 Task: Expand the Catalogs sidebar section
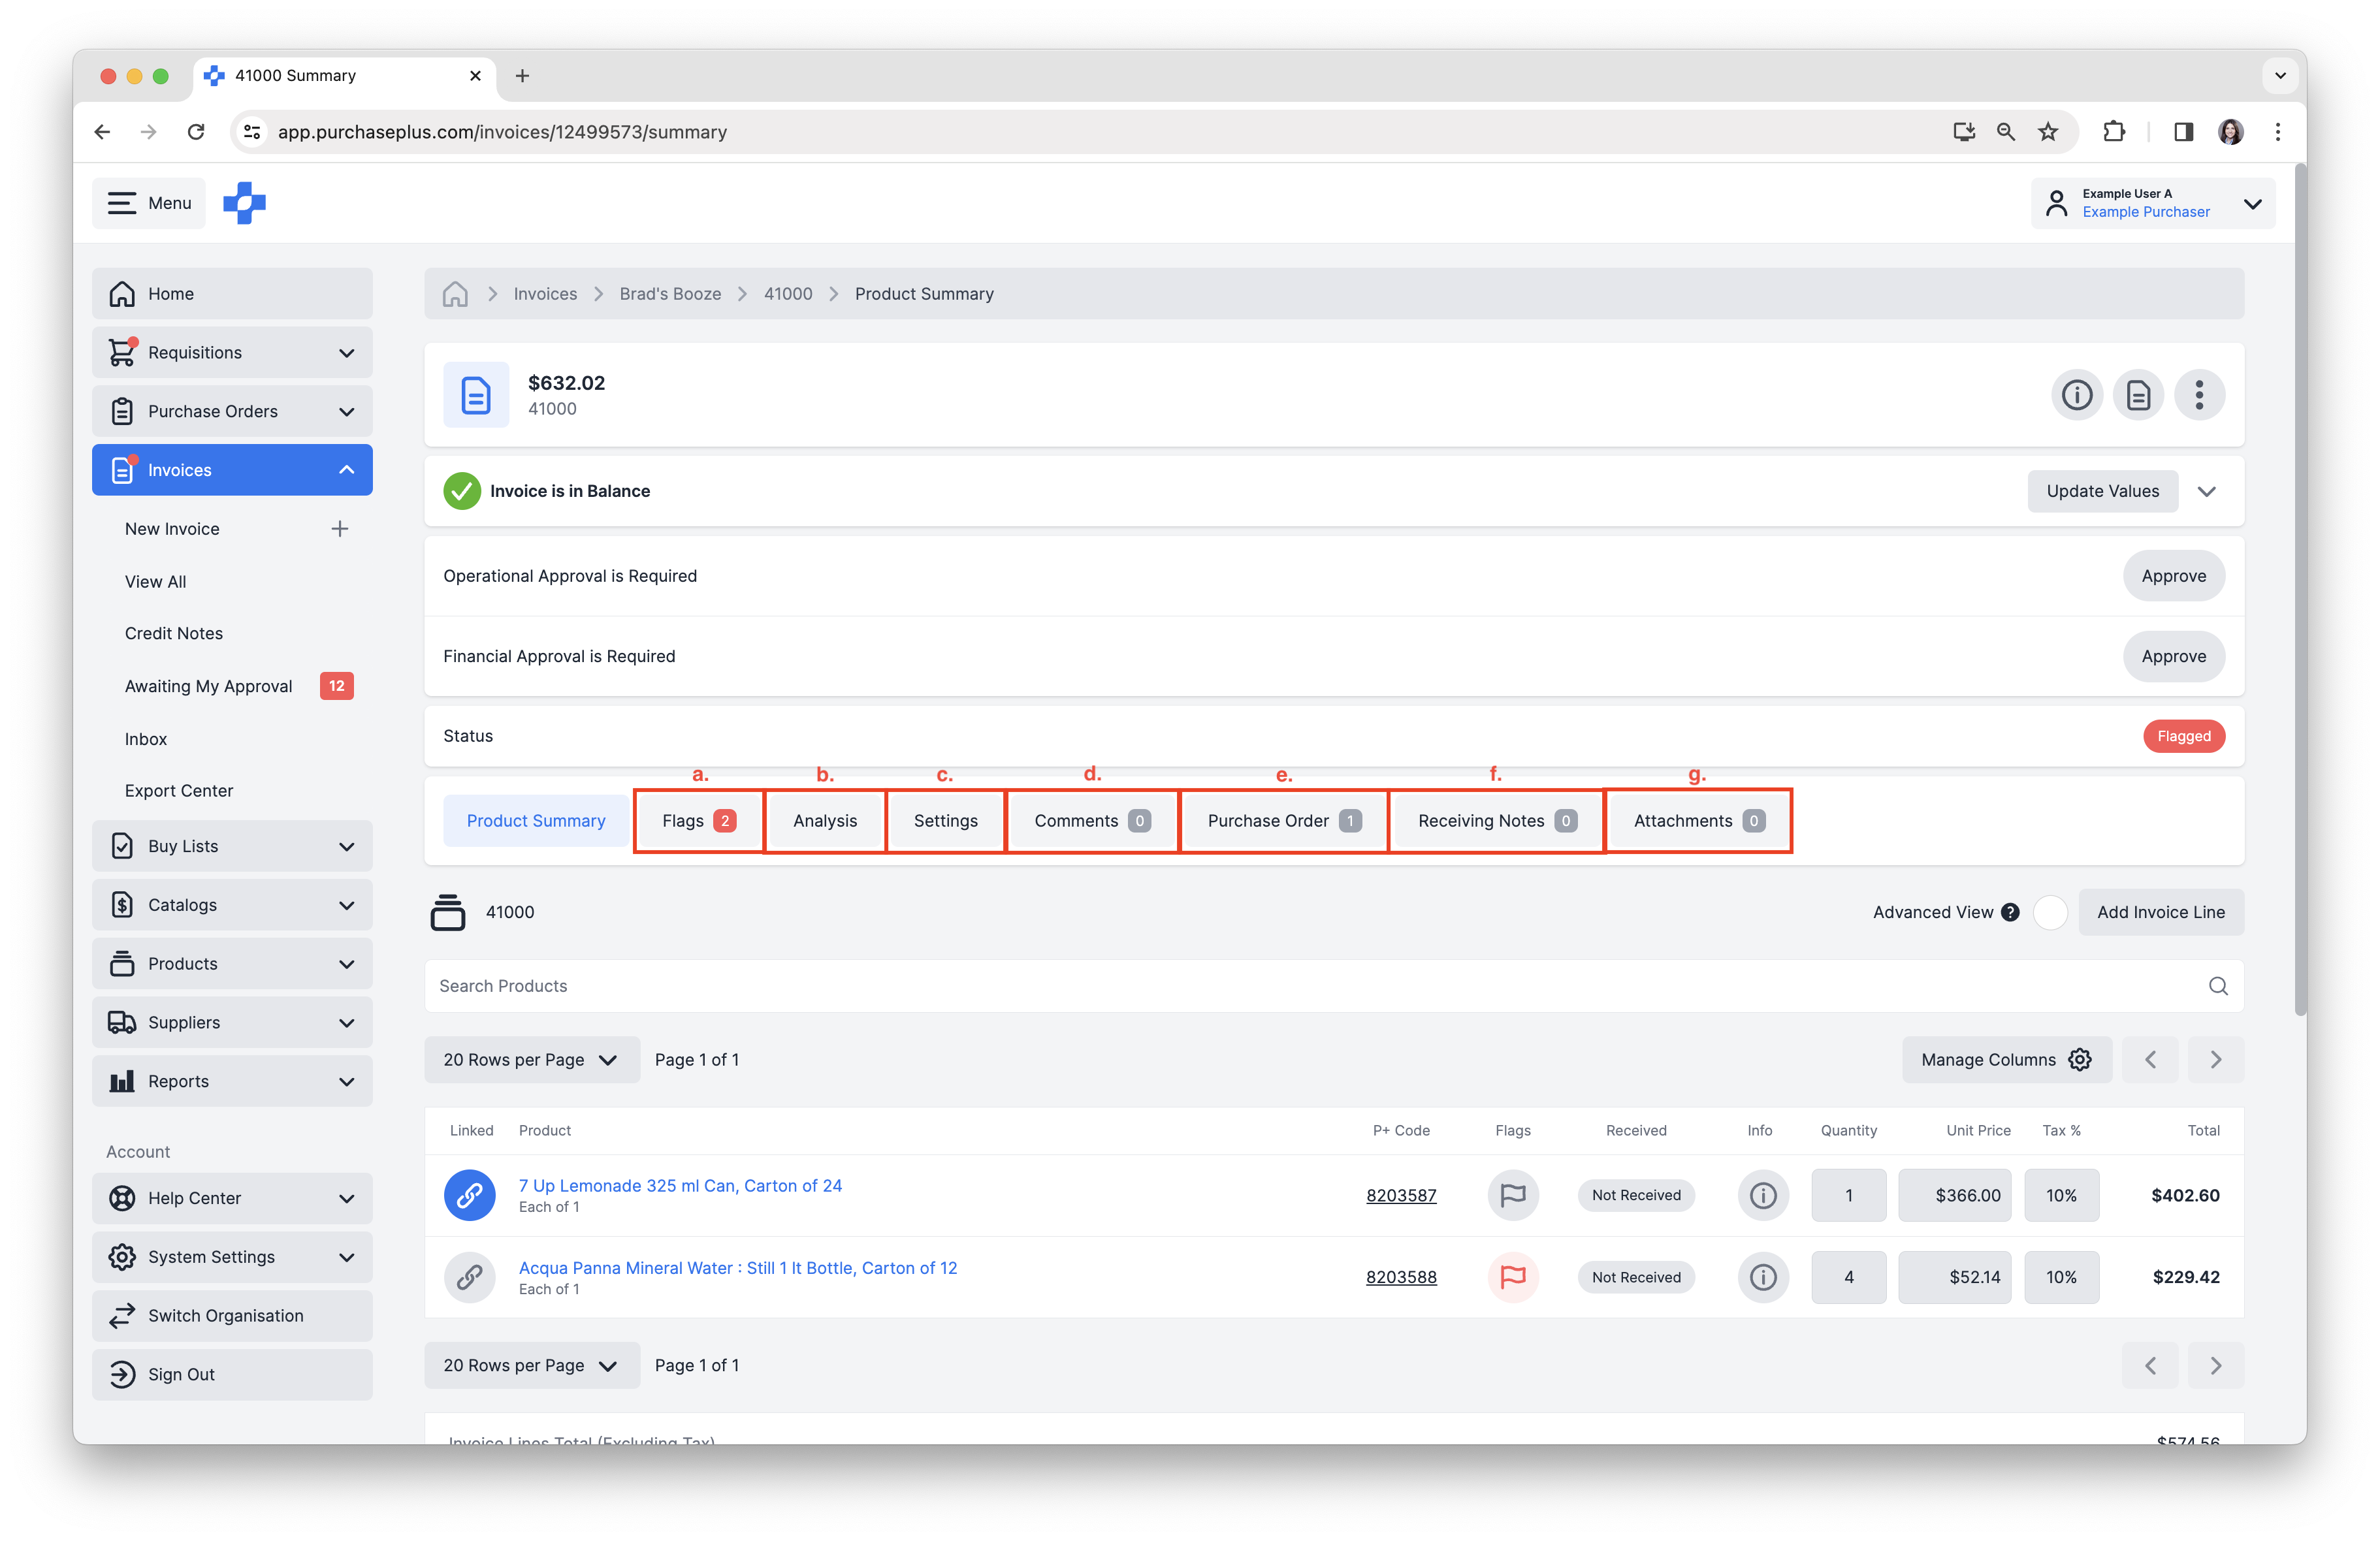click(x=346, y=906)
